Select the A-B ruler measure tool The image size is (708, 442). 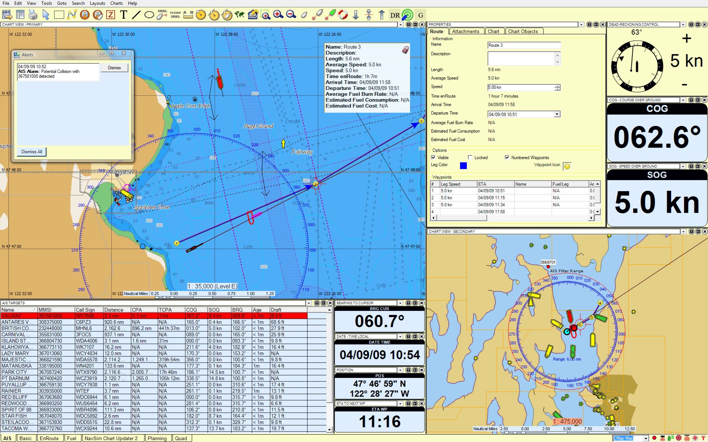coord(188,15)
